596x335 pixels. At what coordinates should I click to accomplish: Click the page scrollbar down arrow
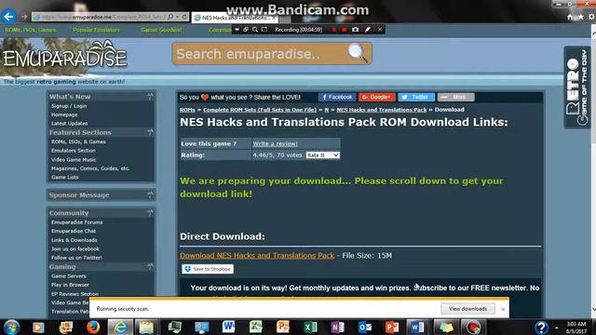click(x=593, y=309)
